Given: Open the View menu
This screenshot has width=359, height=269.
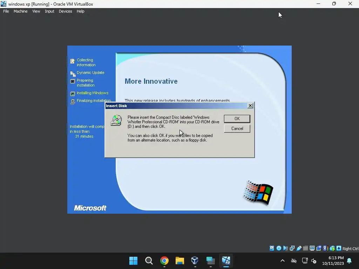Looking at the screenshot, I should [36, 11].
